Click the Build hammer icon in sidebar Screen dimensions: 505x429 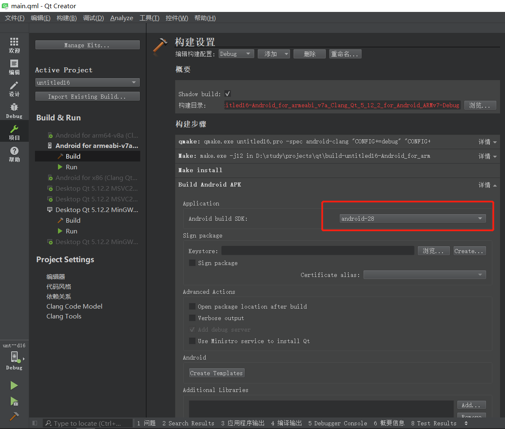(14, 416)
